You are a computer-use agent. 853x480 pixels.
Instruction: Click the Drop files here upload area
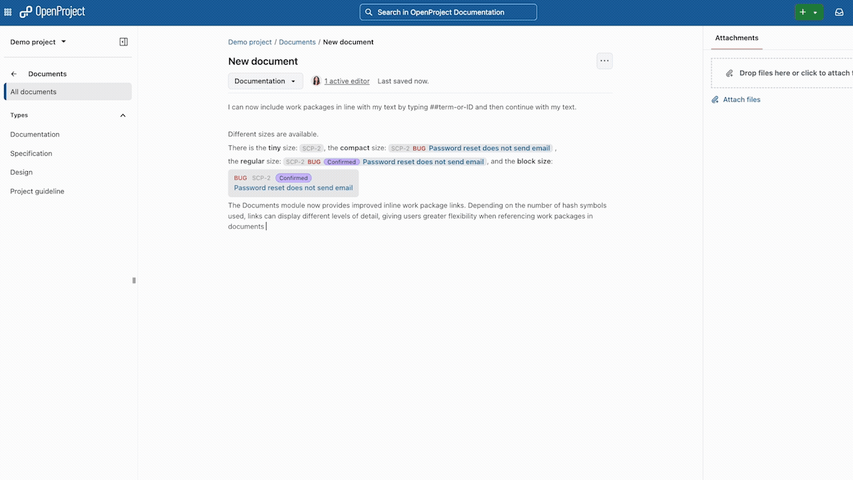pos(782,73)
